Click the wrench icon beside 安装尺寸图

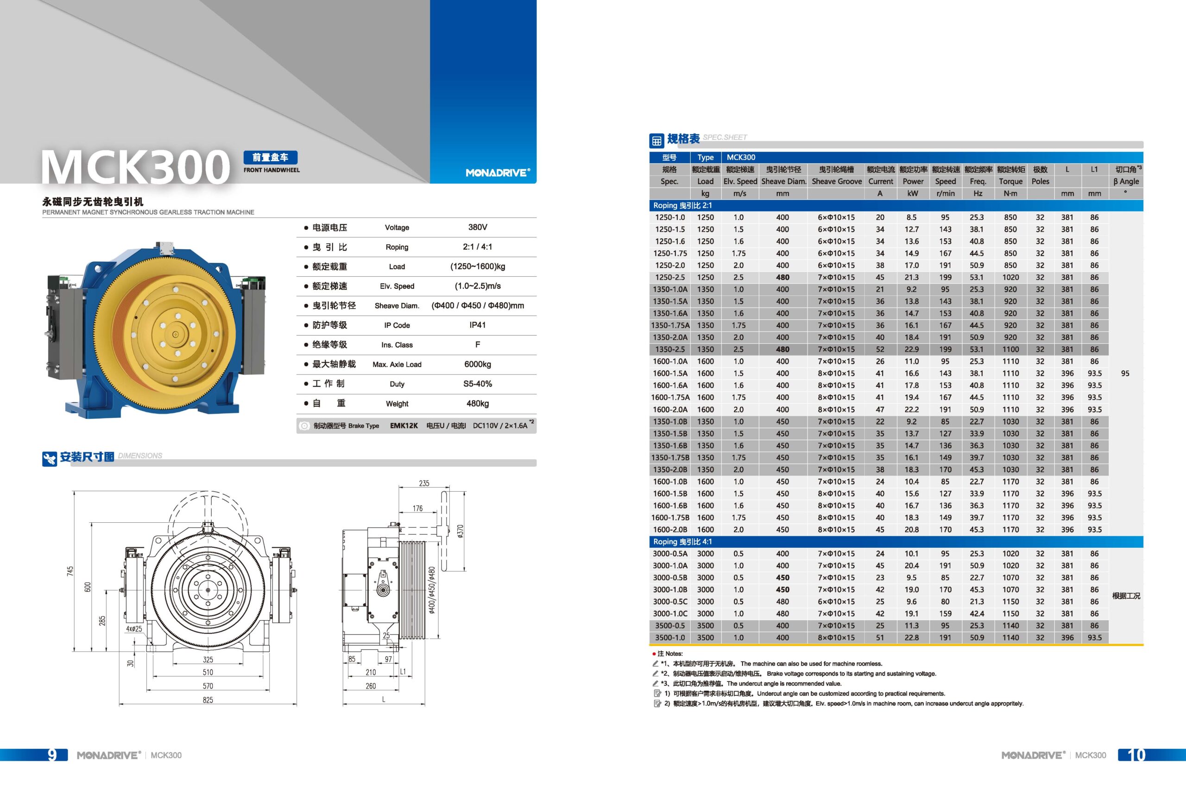tap(50, 459)
